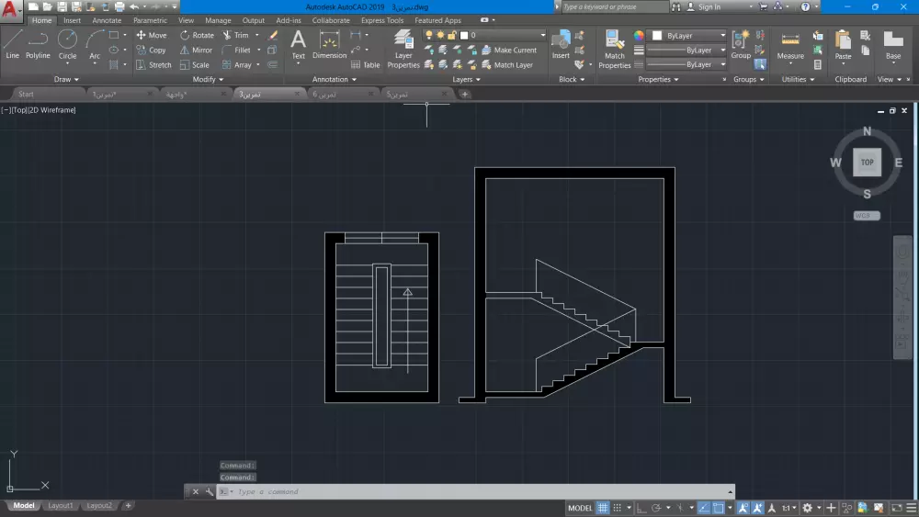Click the Erase tool icon
Image resolution: width=919 pixels, height=517 pixels.
click(x=273, y=35)
